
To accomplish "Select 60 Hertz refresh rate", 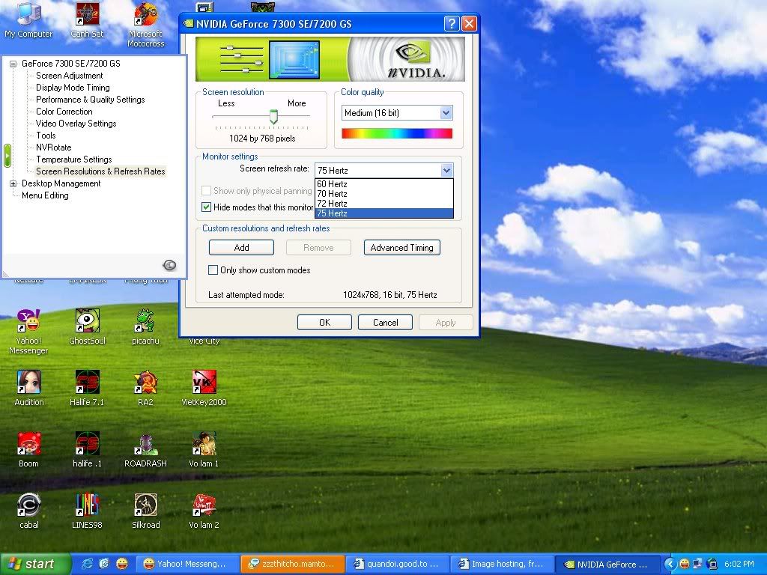I will coord(384,184).
